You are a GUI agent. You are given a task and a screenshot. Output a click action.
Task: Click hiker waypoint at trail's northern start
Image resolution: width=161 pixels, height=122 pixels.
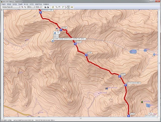(x=41, y=12)
